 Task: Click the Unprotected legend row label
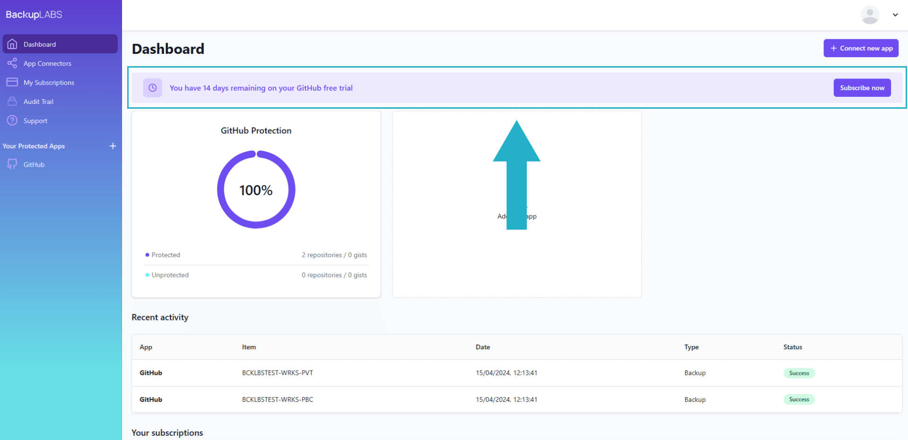[x=170, y=275]
